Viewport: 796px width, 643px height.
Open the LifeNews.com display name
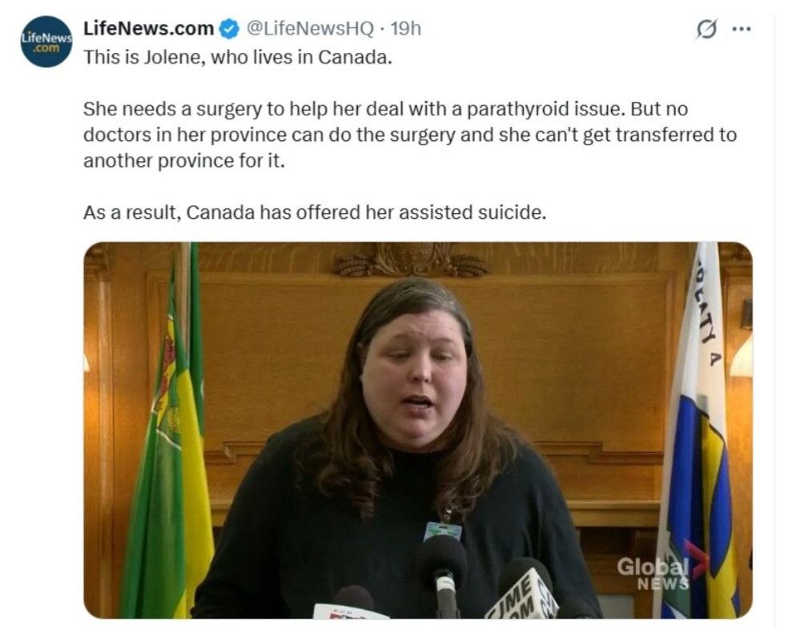click(148, 29)
